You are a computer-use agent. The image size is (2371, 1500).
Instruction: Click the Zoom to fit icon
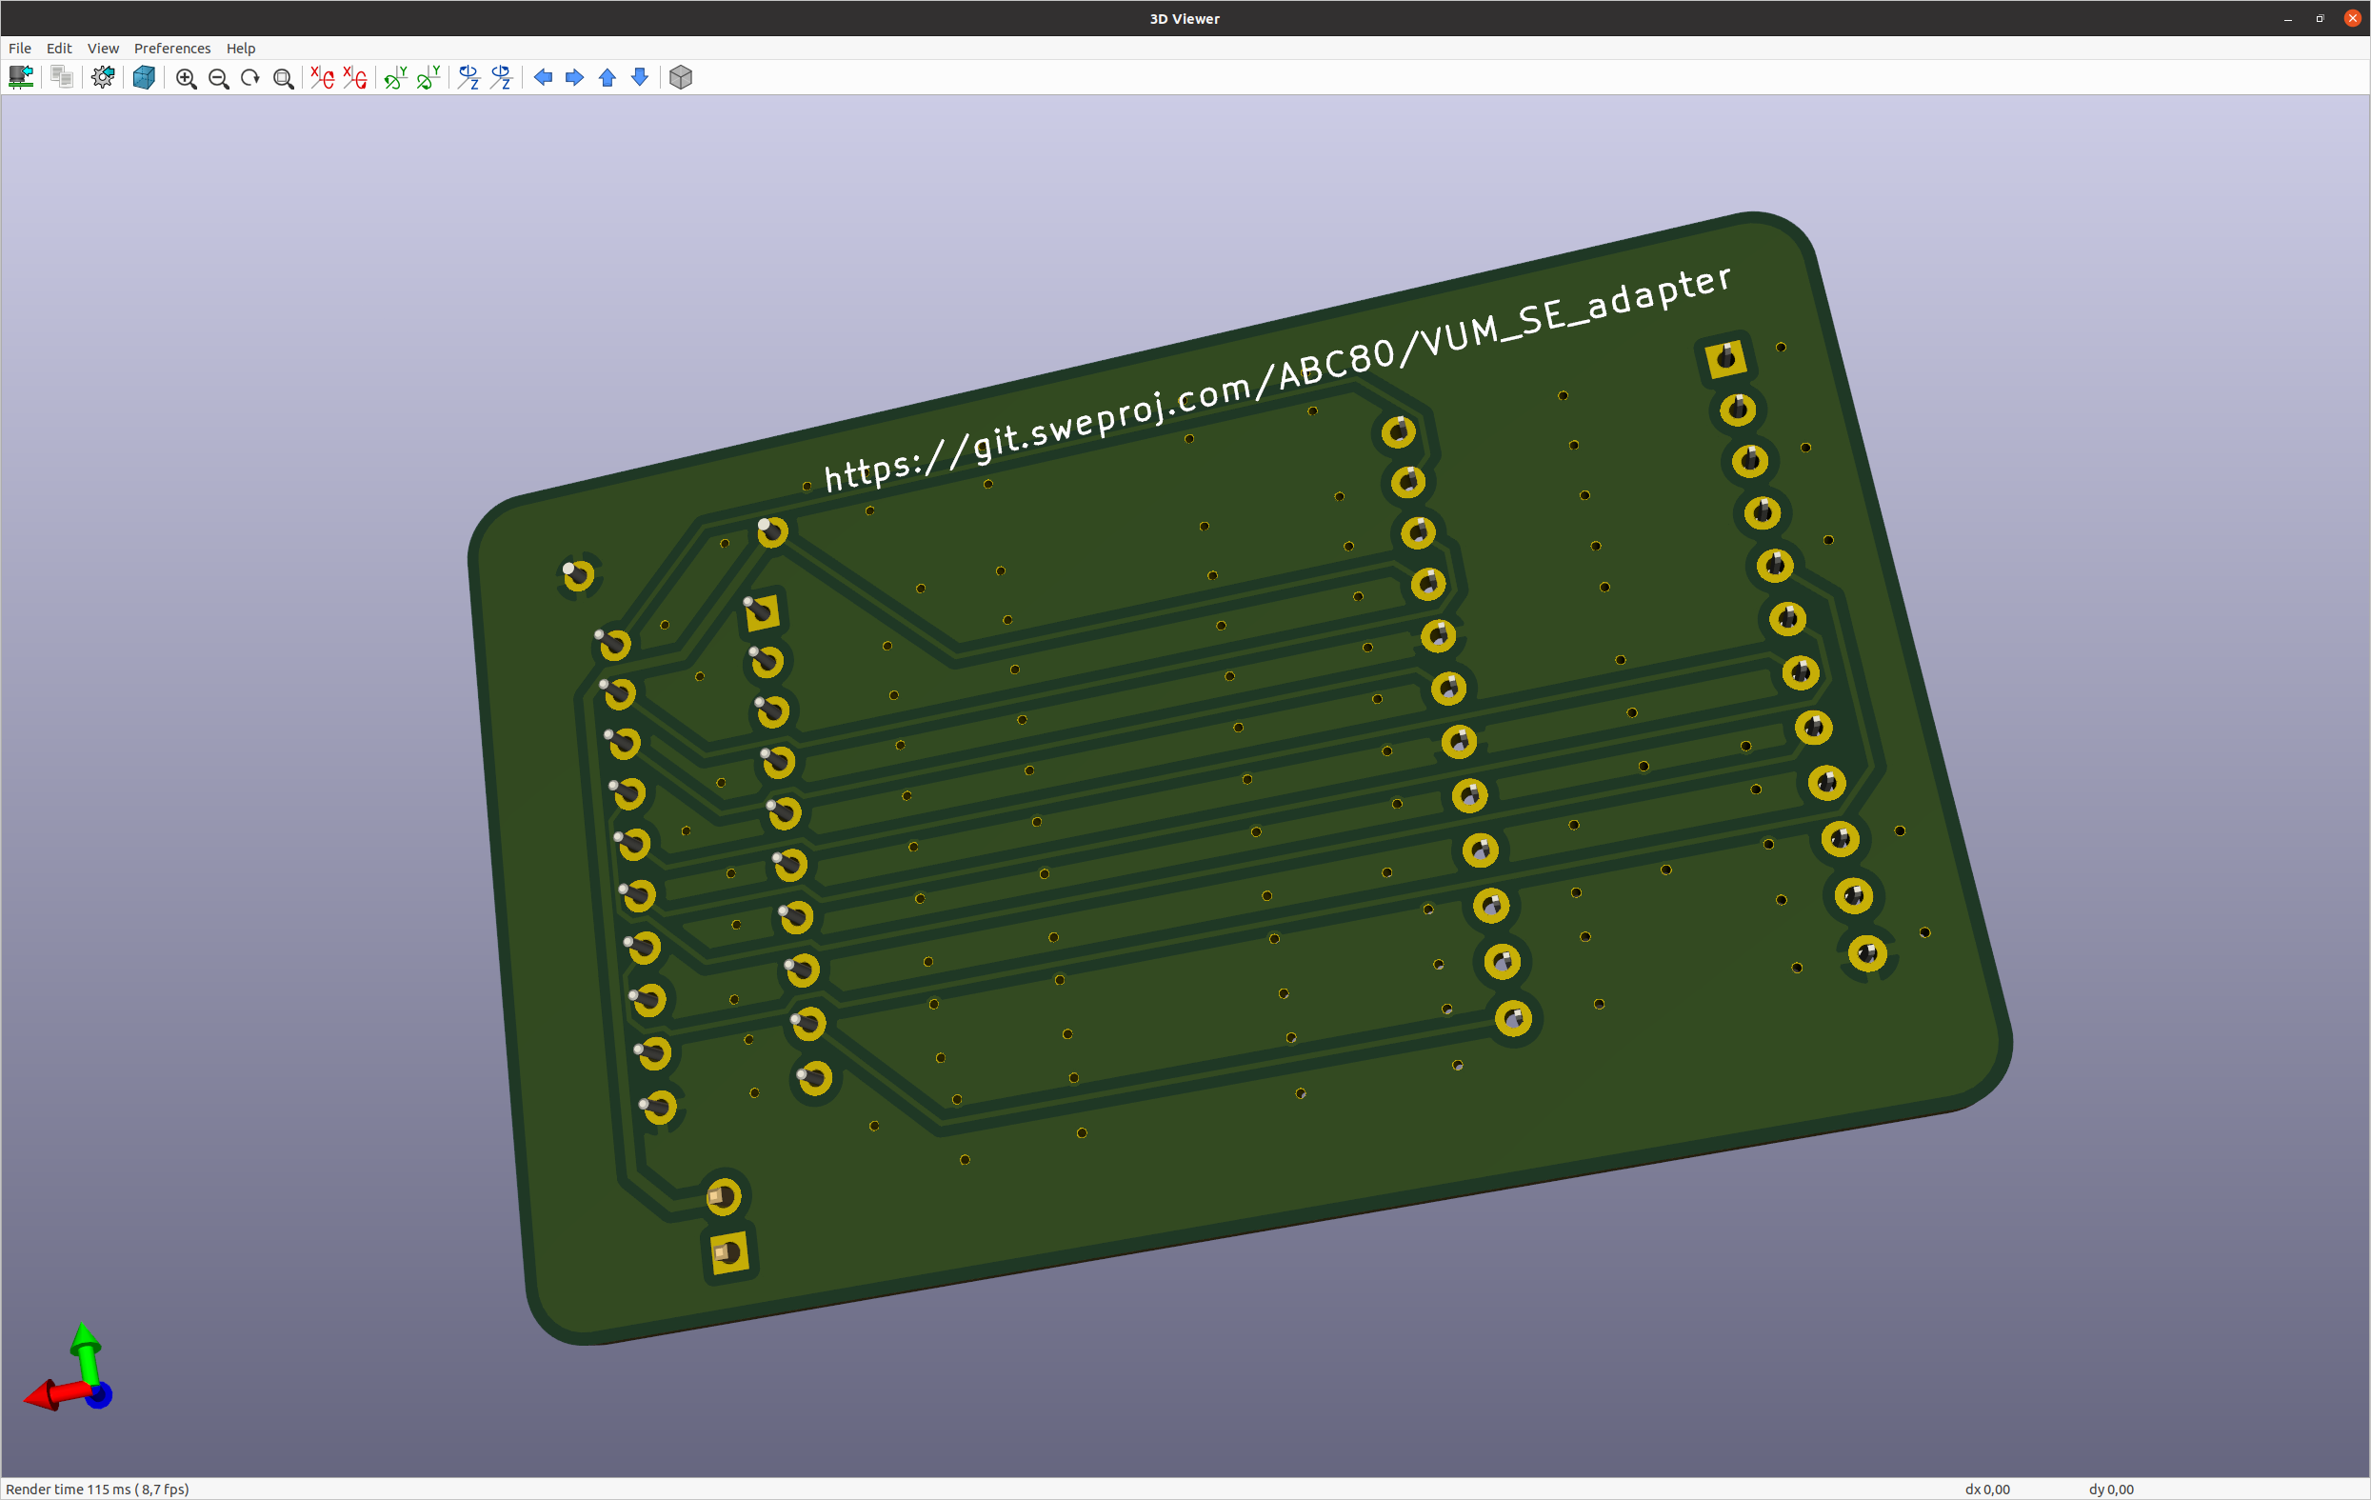(x=283, y=78)
